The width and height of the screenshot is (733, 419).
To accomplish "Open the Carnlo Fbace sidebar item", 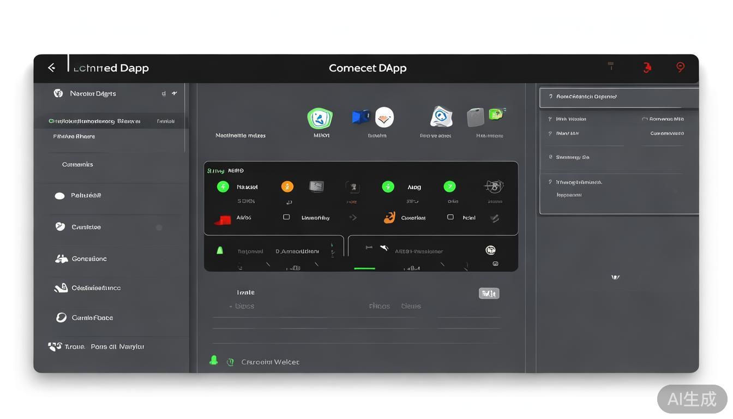I will click(92, 318).
